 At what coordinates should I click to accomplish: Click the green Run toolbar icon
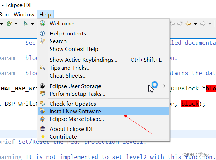click(x=9, y=24)
